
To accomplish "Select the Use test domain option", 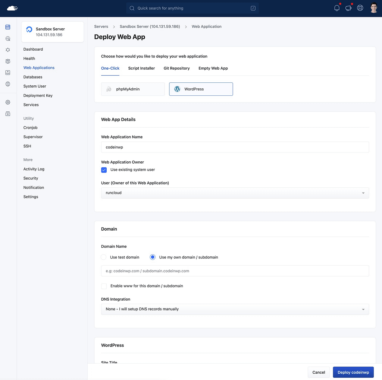I will pos(103,257).
